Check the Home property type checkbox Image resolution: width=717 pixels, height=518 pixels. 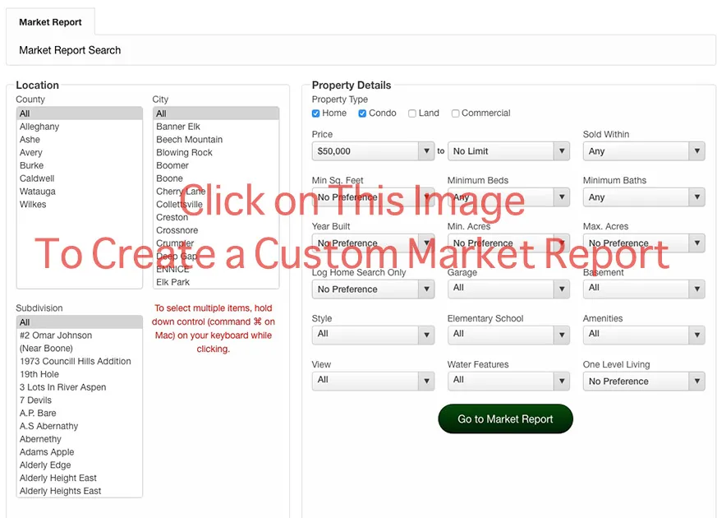pyautogui.click(x=315, y=113)
